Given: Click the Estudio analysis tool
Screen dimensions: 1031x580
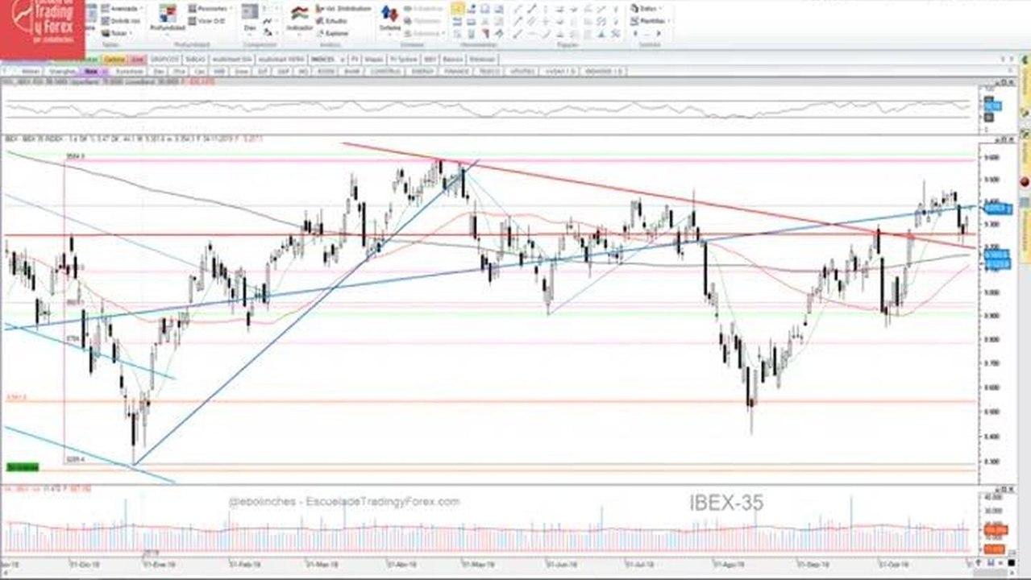Looking at the screenshot, I should 332,21.
